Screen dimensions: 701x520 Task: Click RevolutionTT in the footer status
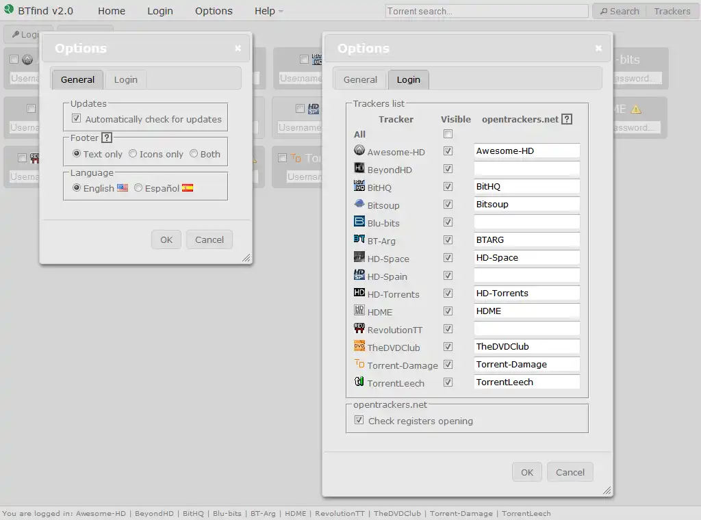click(x=340, y=513)
